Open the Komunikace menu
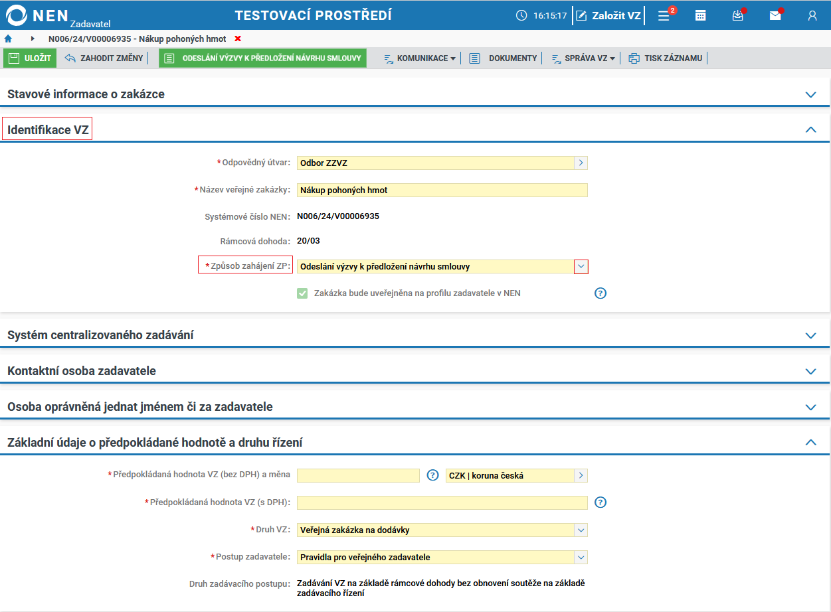 420,58
